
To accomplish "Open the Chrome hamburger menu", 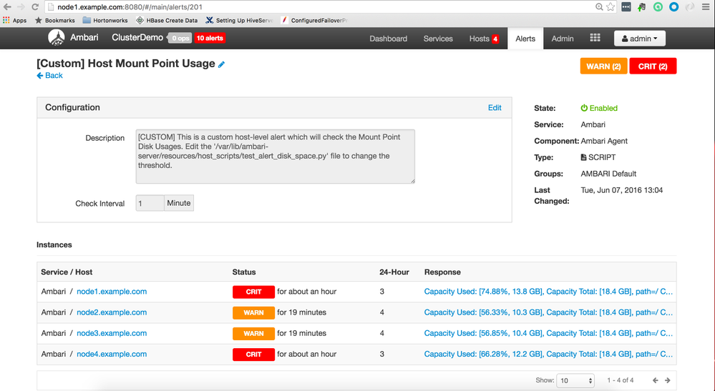I will (706, 7).
